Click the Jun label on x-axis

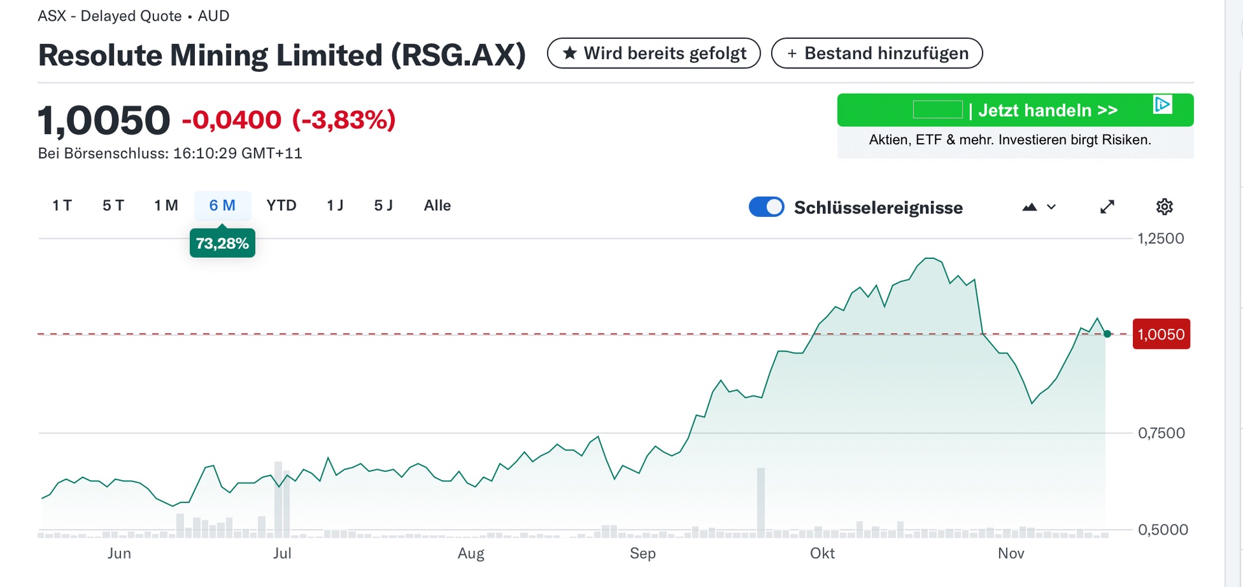(x=119, y=553)
